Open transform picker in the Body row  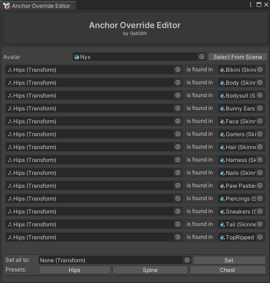[178, 82]
